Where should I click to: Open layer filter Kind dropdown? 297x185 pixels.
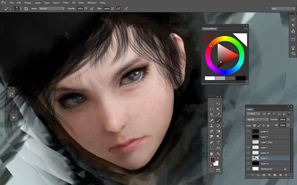pos(253,114)
